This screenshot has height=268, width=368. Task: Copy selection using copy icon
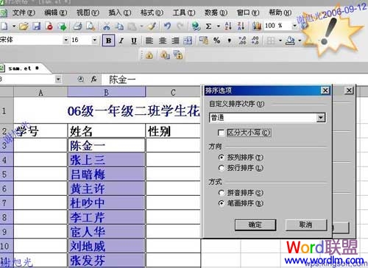119,26
